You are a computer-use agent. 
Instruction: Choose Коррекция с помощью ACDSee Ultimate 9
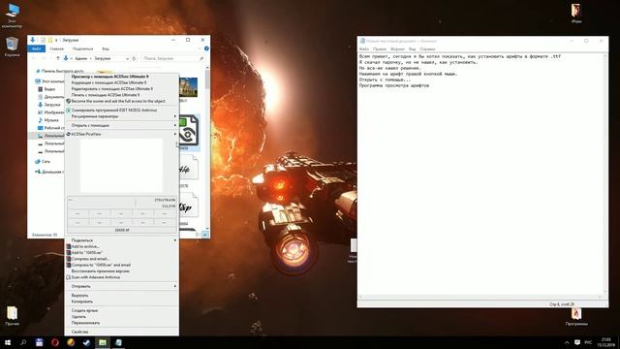click(x=122, y=82)
